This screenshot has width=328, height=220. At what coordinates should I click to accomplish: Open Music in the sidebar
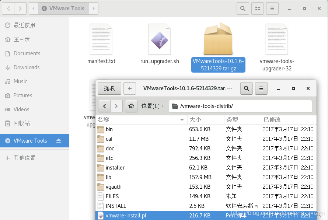(x=35, y=81)
